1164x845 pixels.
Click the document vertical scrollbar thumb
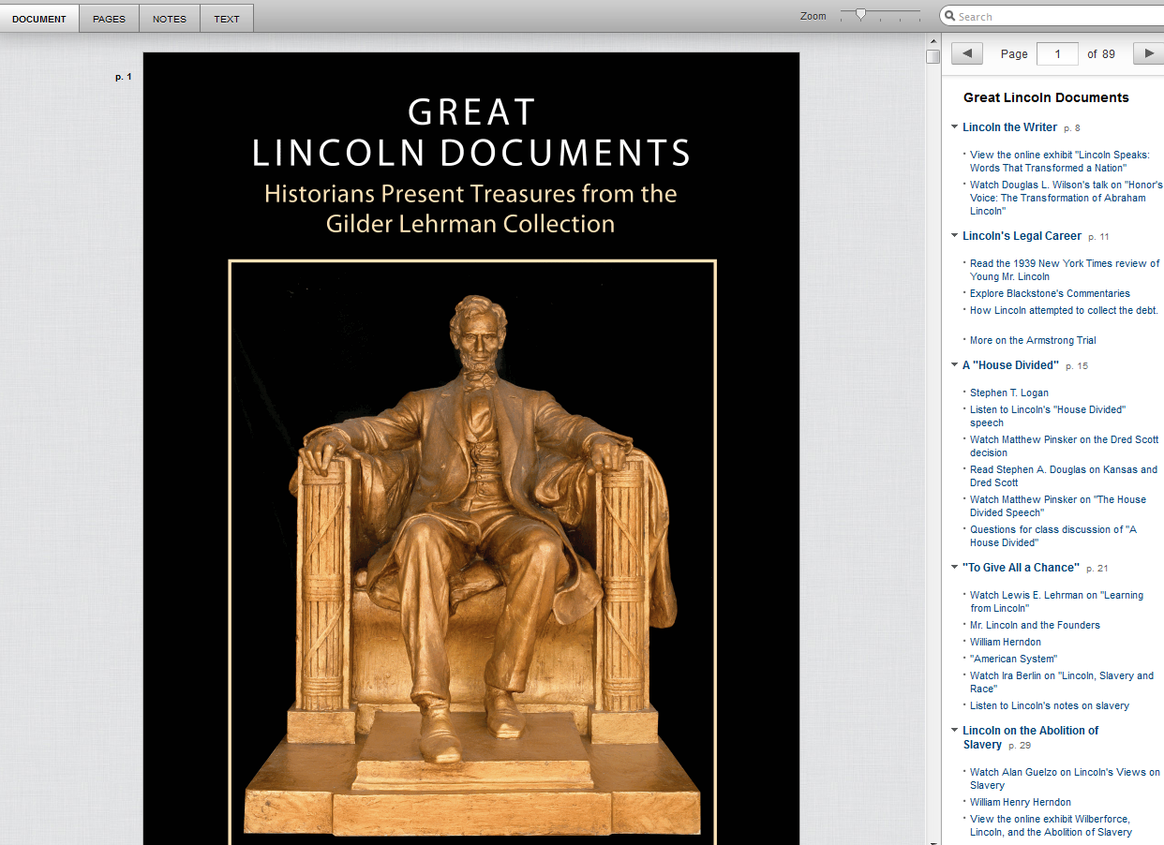933,56
